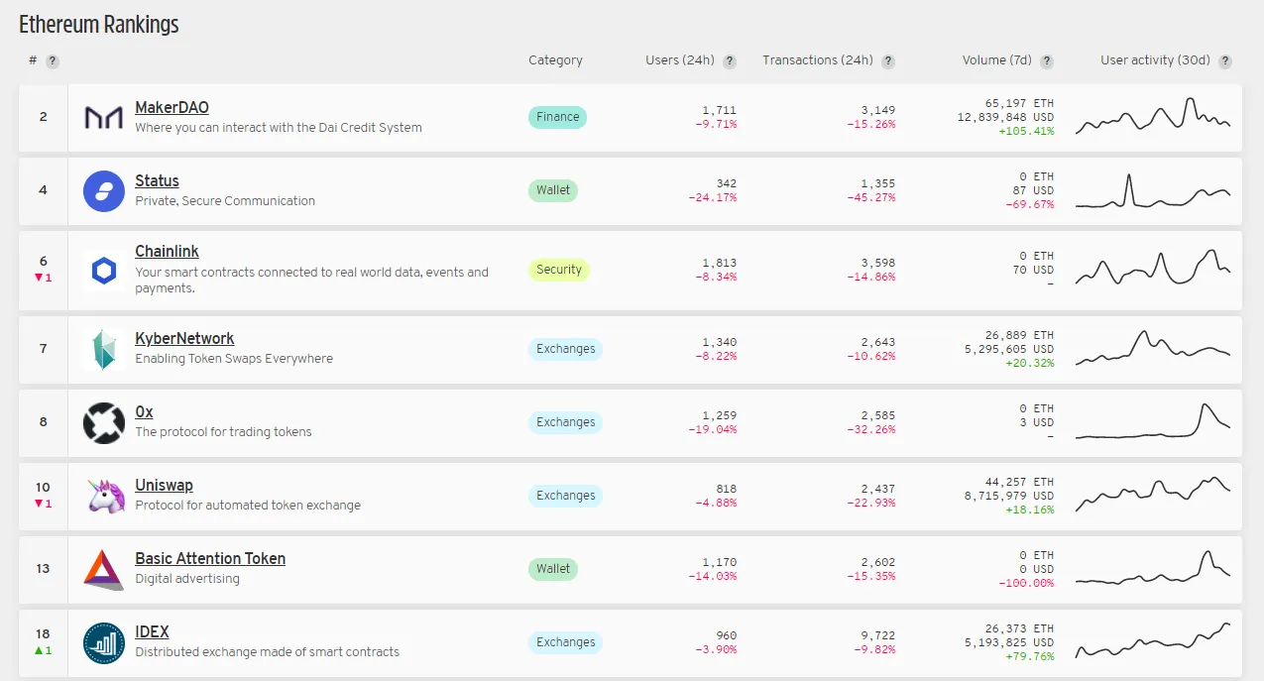
Task: Click 'Enabling Token Swaps Everywhere' description
Action: pyautogui.click(x=234, y=359)
